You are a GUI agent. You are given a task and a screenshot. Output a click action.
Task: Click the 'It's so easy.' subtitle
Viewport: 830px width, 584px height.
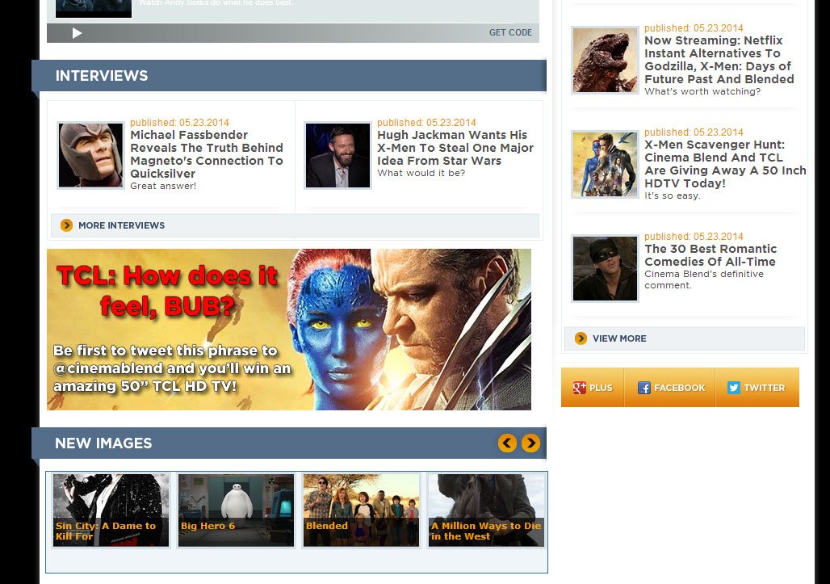pos(673,196)
